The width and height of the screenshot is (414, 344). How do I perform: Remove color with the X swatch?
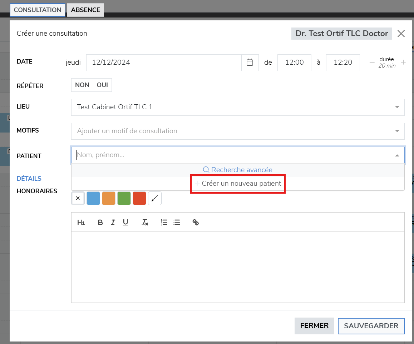click(78, 198)
